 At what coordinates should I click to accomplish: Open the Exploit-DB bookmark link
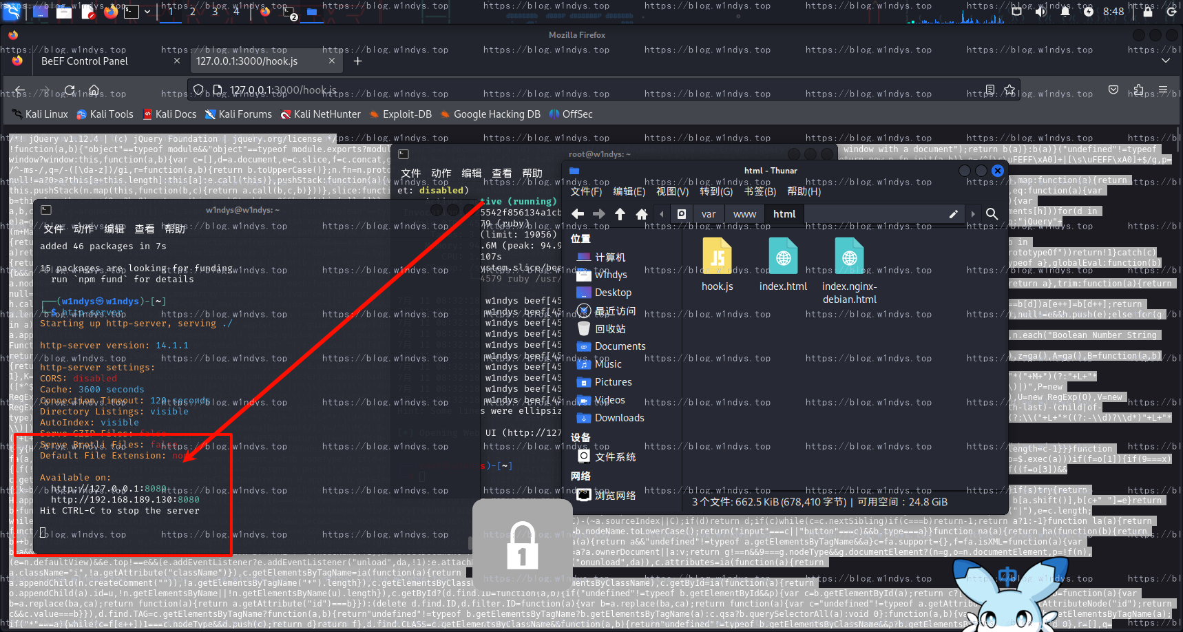401,114
